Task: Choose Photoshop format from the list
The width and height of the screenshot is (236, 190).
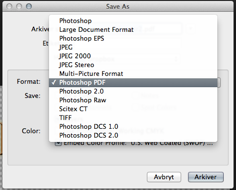Action: click(133, 21)
